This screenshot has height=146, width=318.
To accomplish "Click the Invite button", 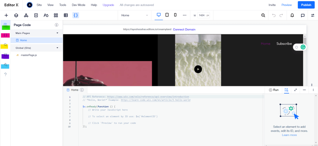I will pos(272,5).
